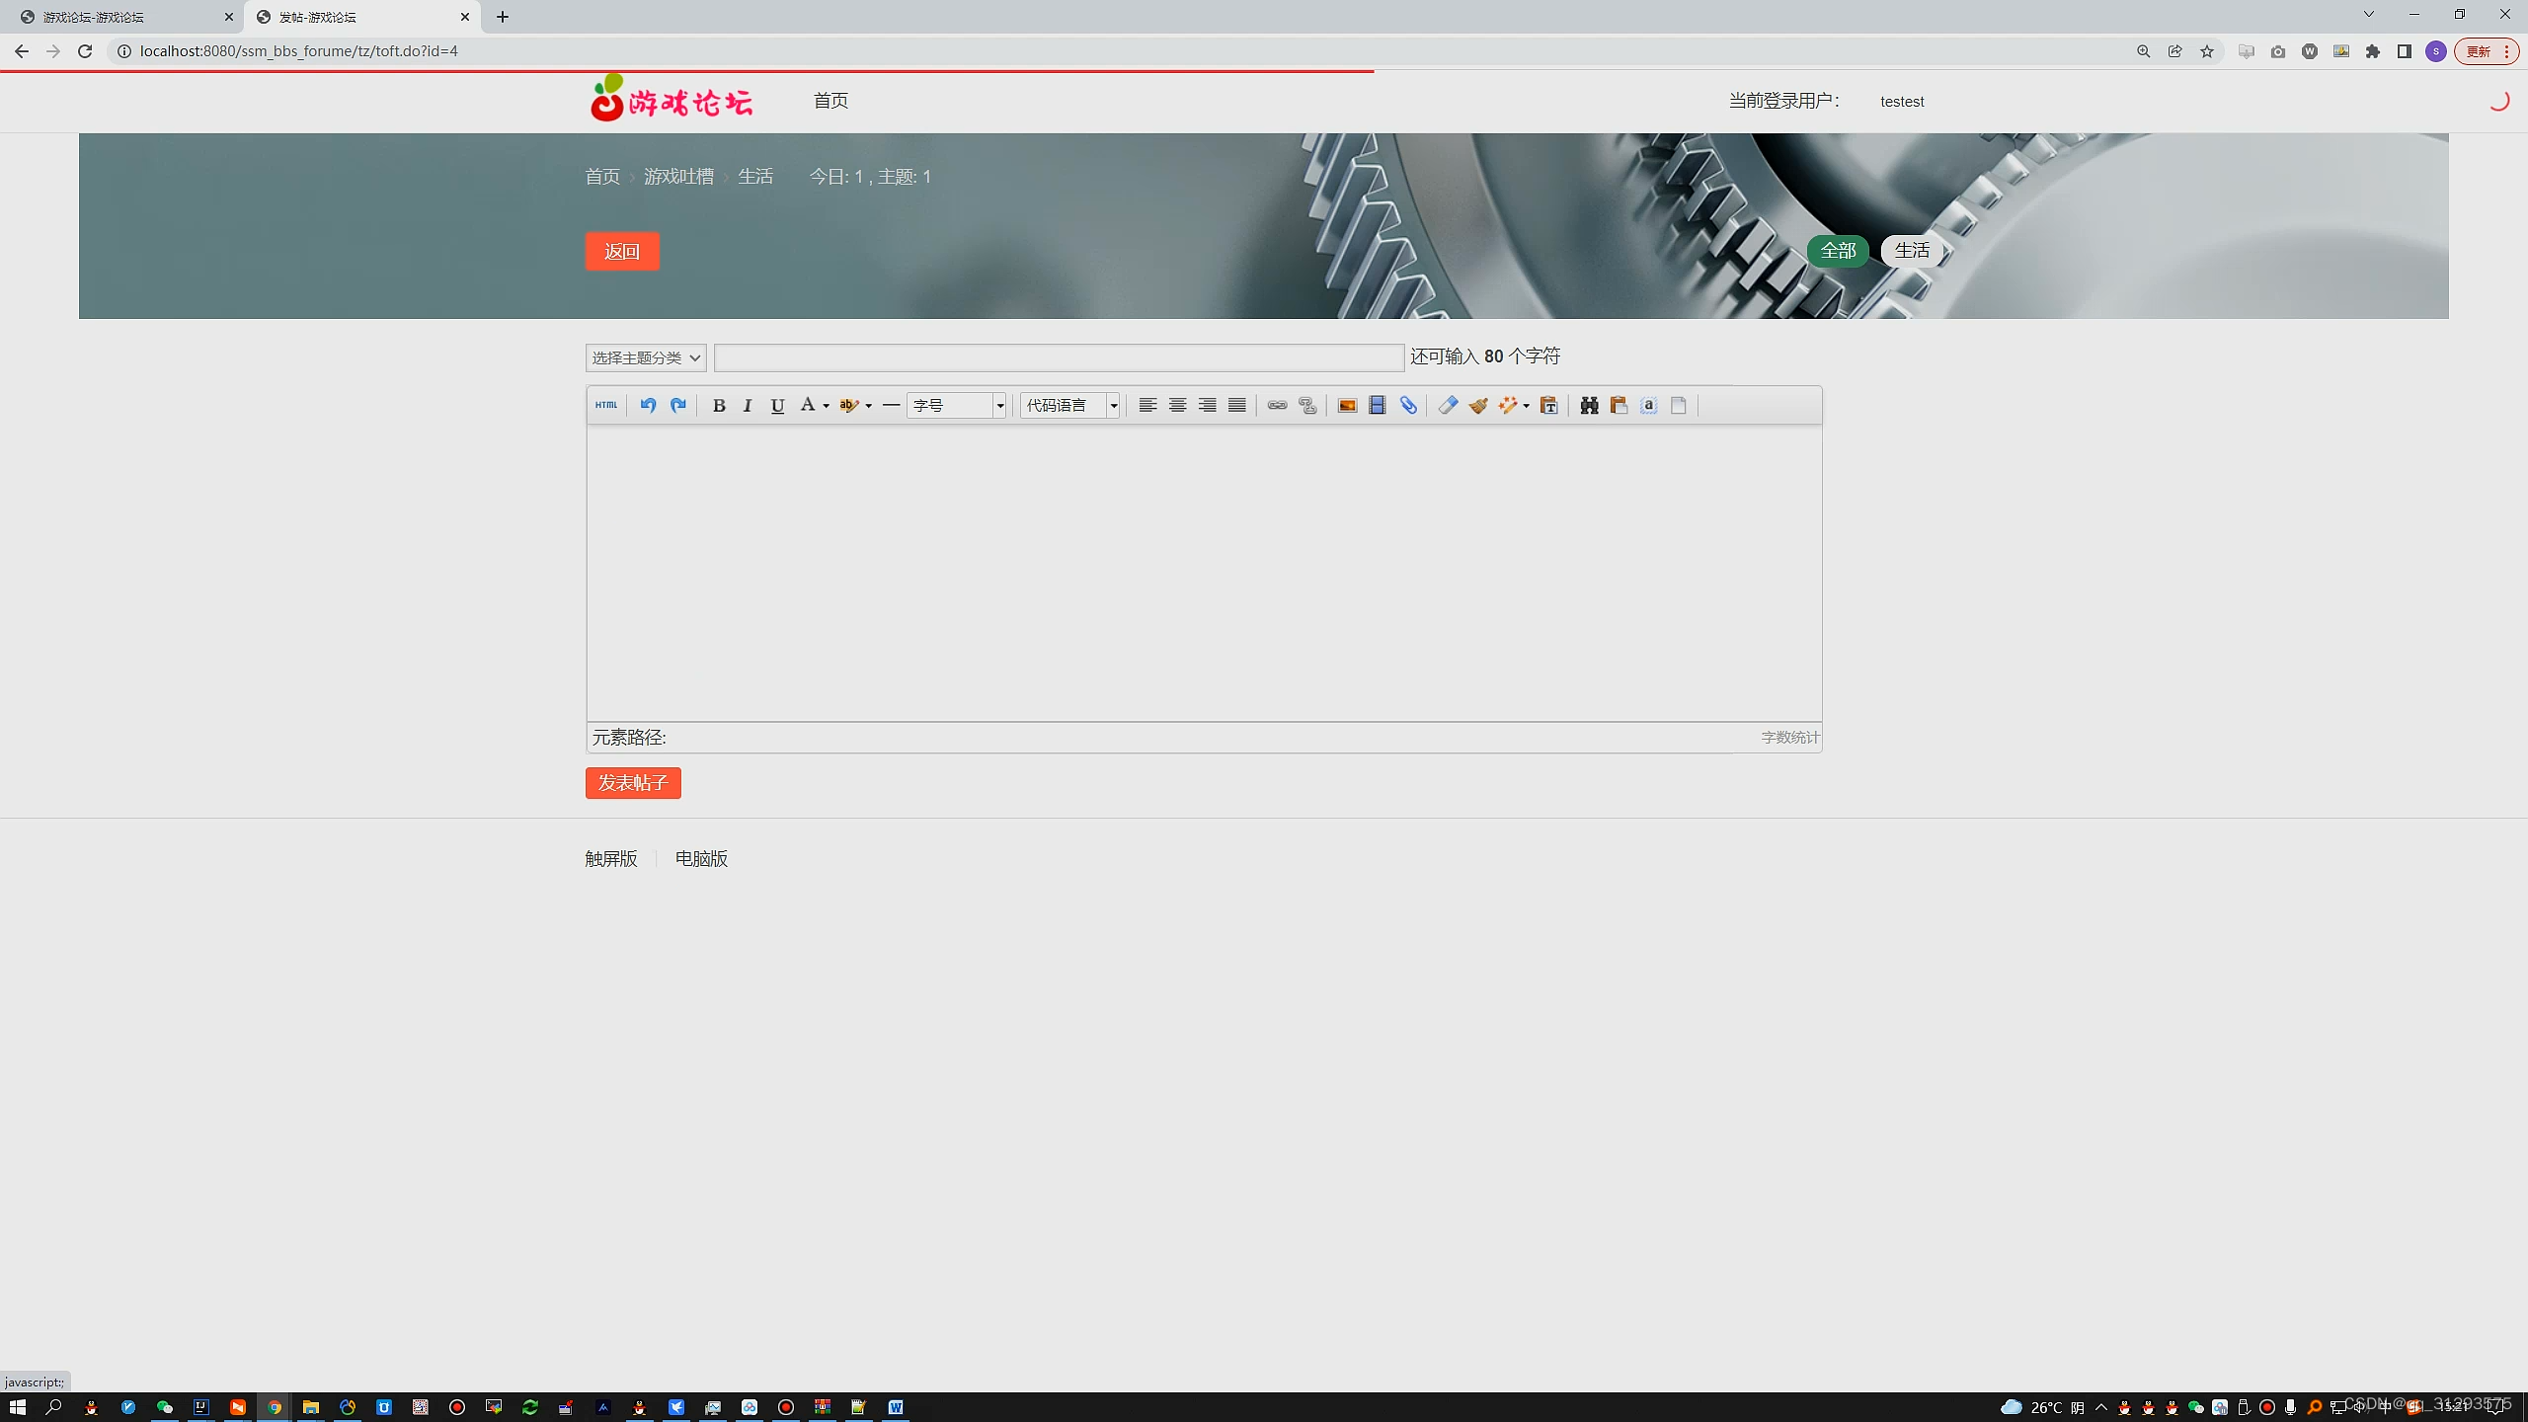The image size is (2528, 1422).
Task: Remove the hyperlink with unlink icon
Action: pos(1307,405)
